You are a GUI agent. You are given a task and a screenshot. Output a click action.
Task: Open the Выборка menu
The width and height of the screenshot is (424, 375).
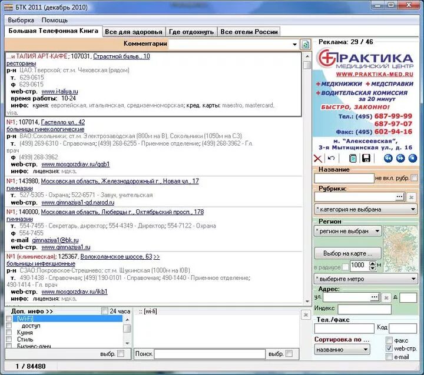coord(21,20)
